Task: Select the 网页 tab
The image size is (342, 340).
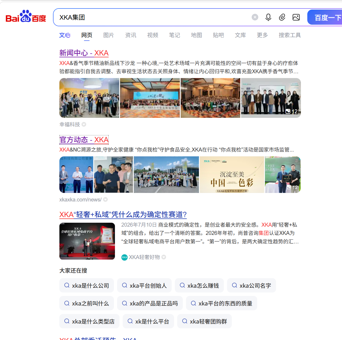Action: [x=87, y=35]
